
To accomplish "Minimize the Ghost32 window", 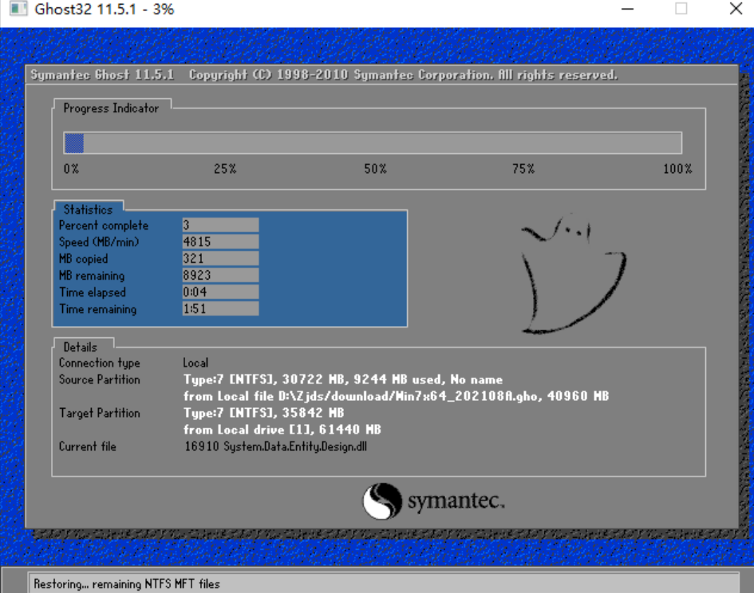I will click(628, 10).
